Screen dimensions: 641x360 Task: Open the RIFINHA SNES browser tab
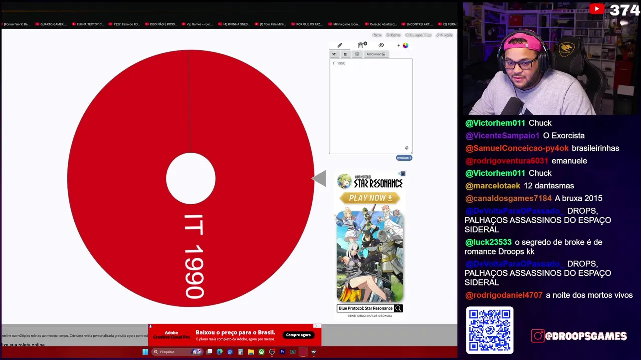(234, 24)
